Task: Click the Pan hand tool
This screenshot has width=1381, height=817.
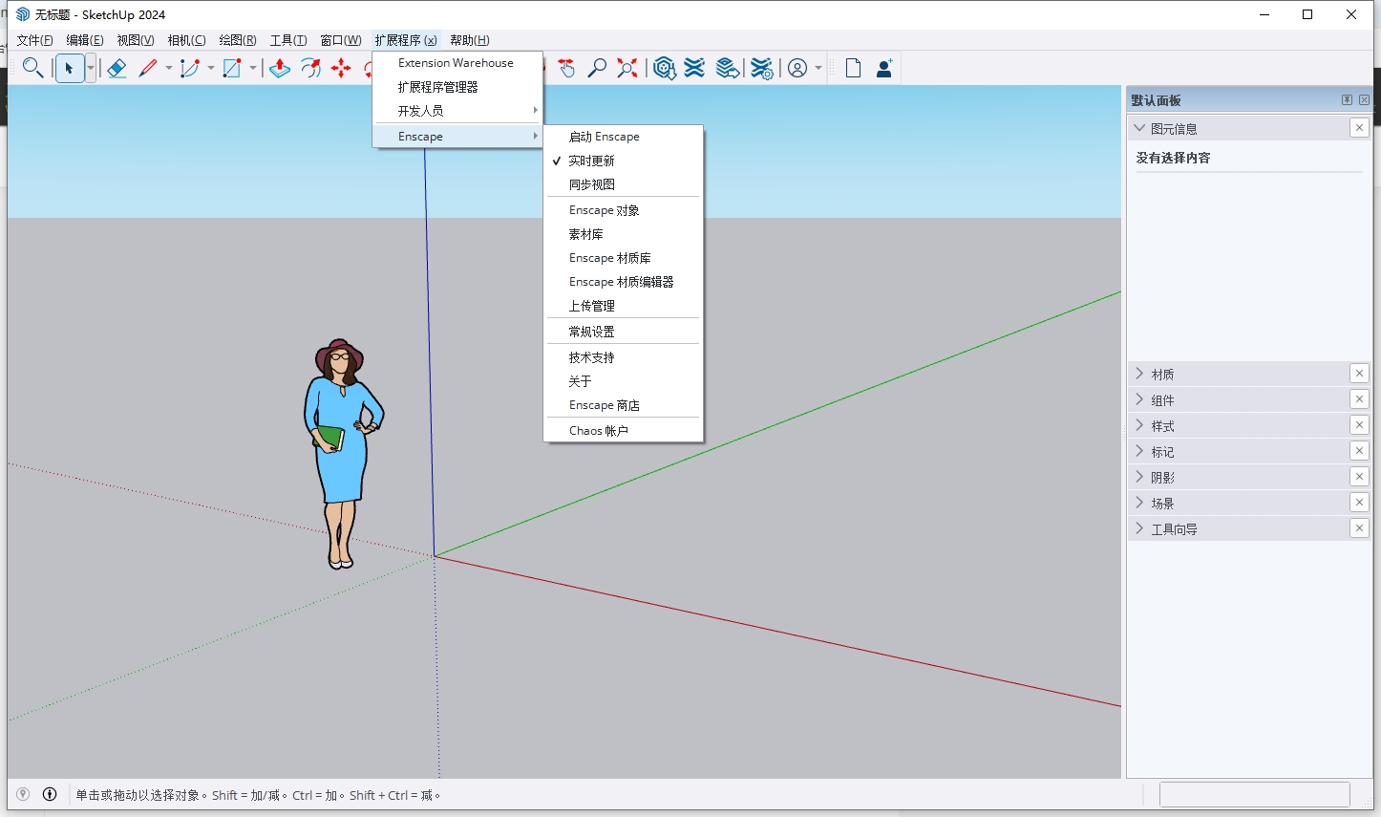Action: pyautogui.click(x=567, y=68)
